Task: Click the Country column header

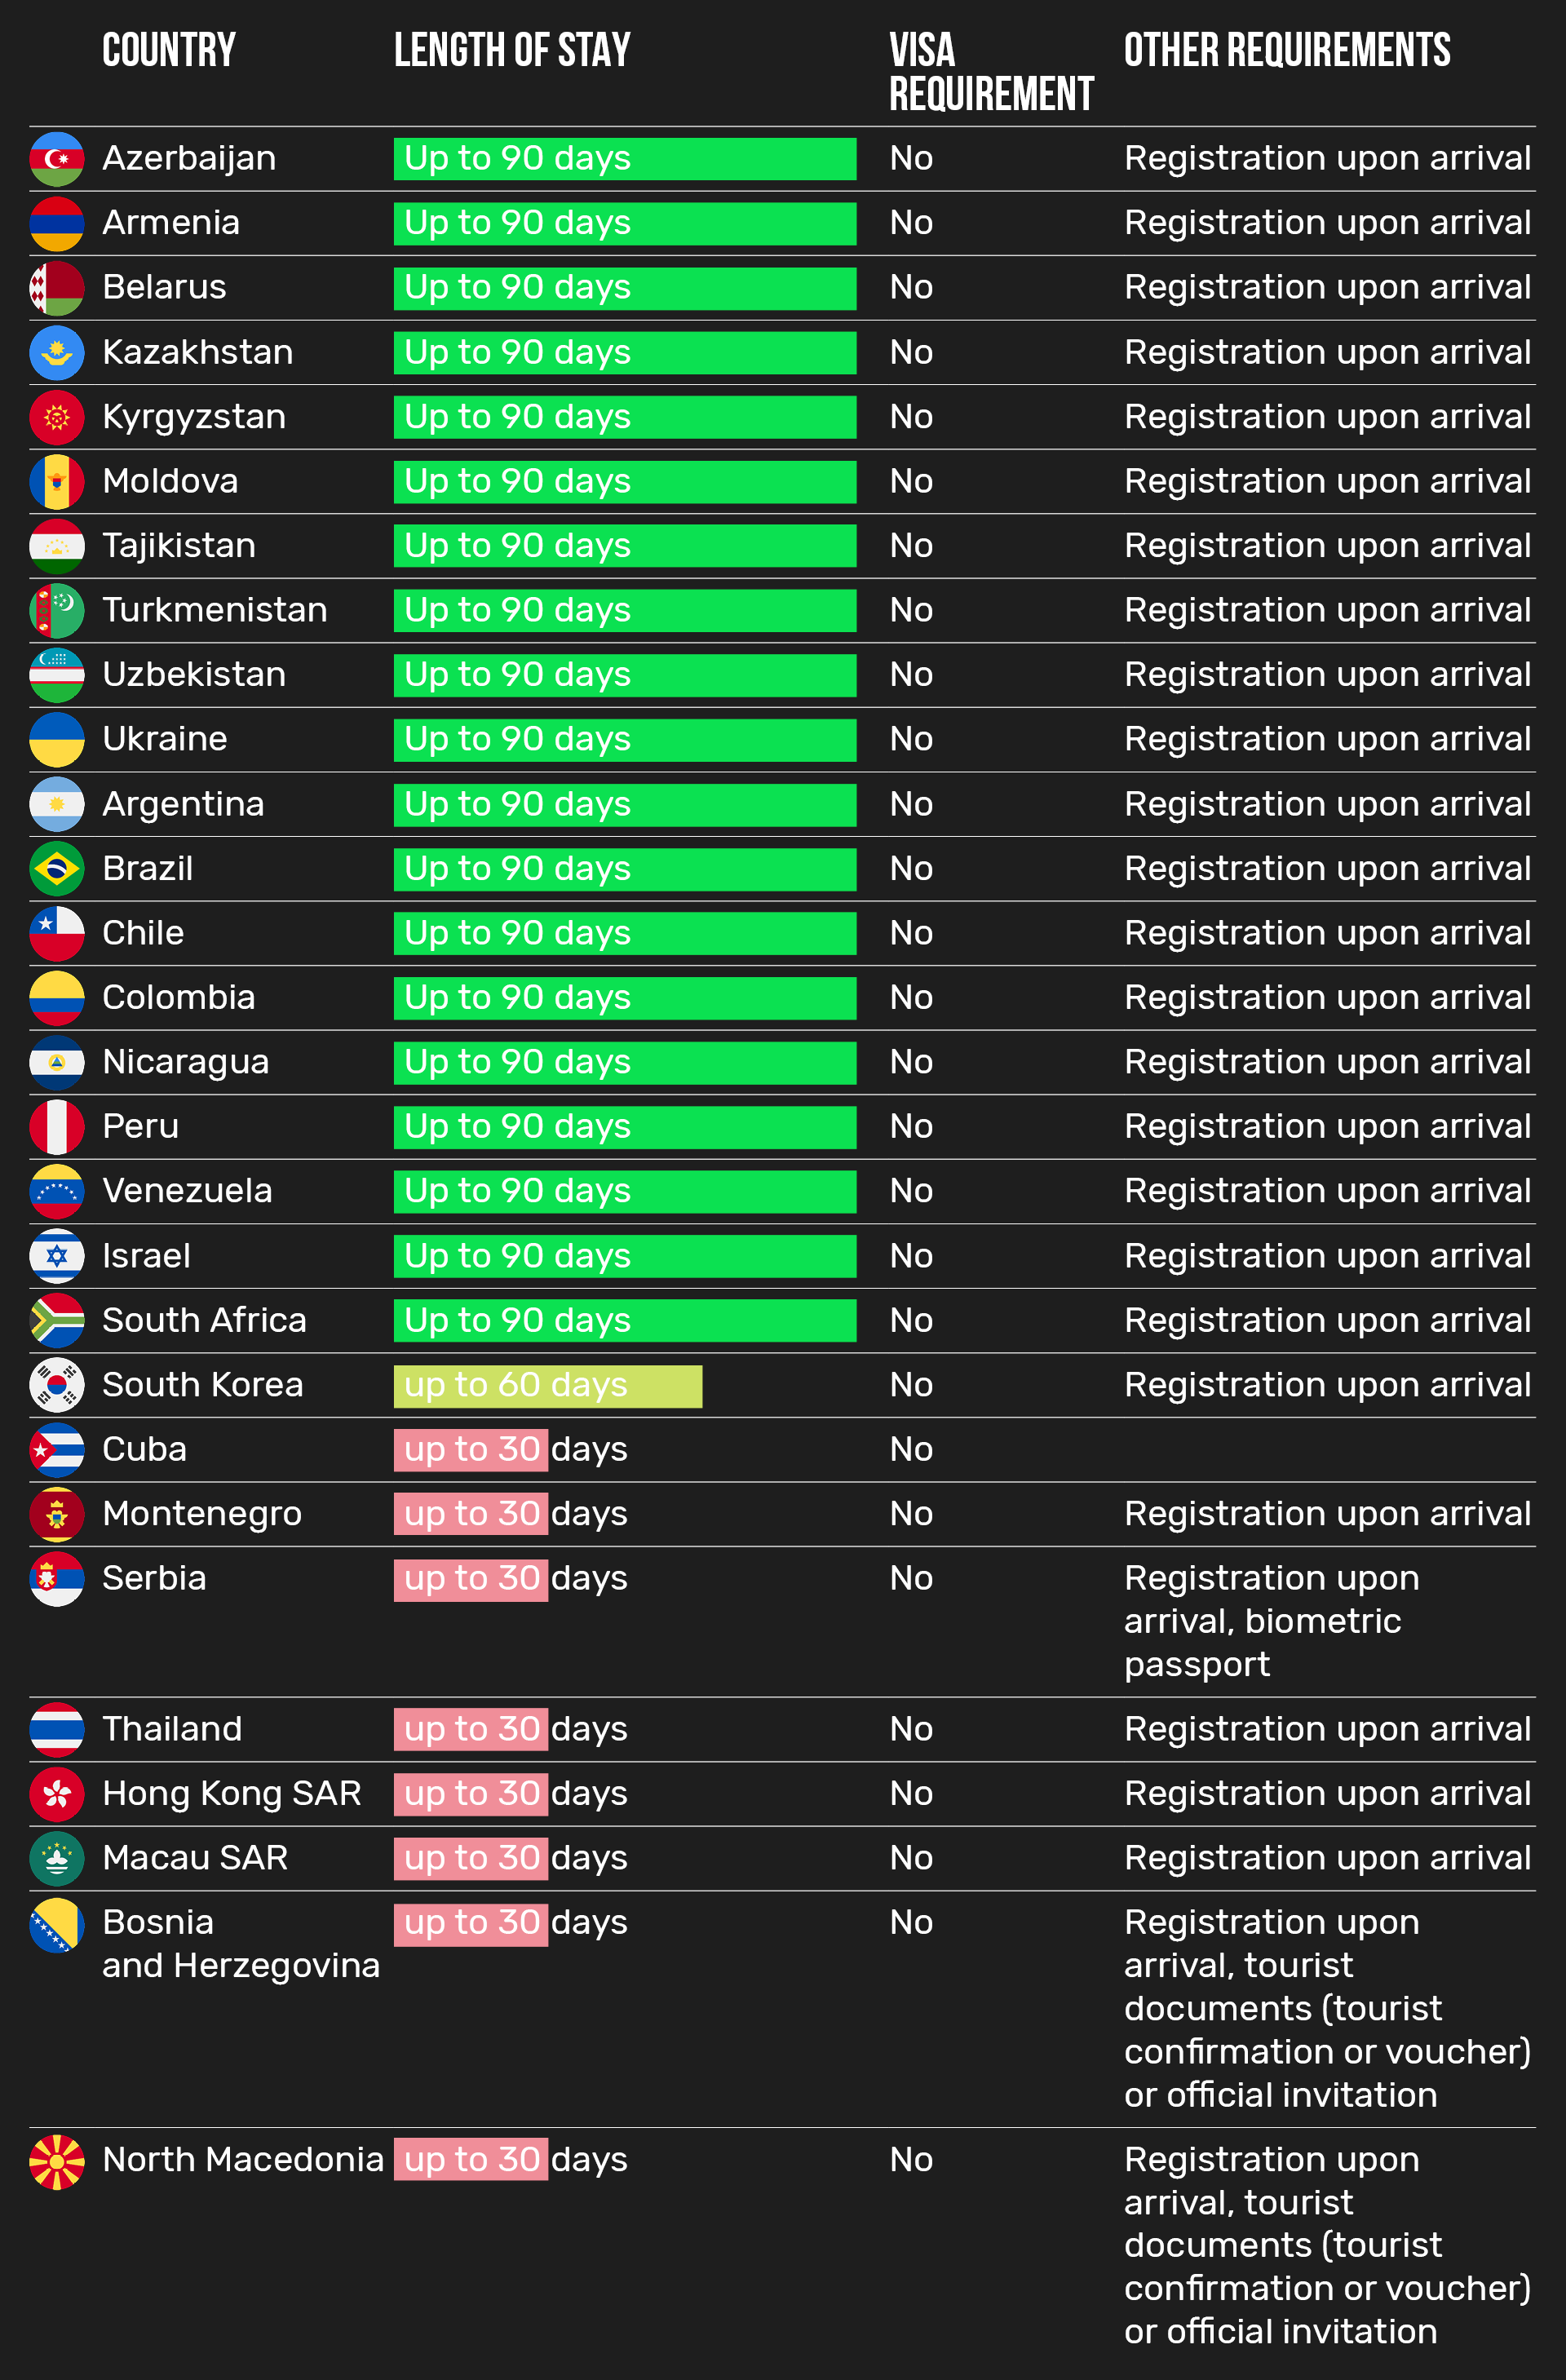Action: (169, 50)
